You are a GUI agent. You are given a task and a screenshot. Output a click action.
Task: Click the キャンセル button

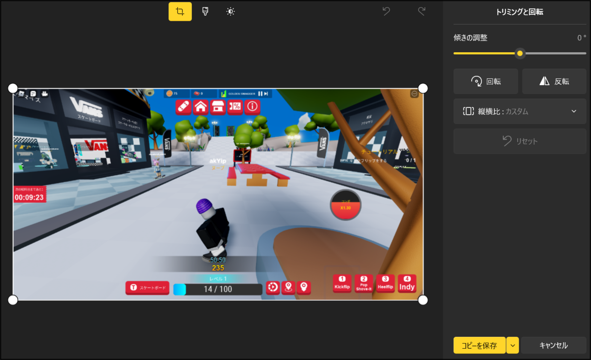pos(554,345)
